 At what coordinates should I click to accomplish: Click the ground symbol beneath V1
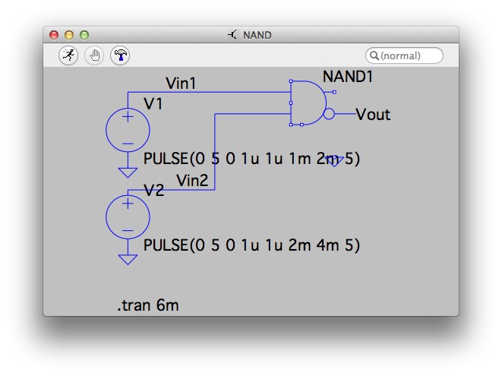(128, 172)
